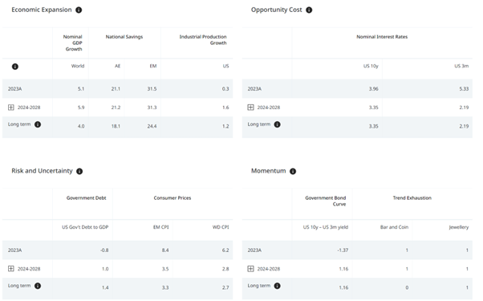Click Government Debt column header
Image resolution: width=483 pixels, height=301 pixels.
point(87,198)
